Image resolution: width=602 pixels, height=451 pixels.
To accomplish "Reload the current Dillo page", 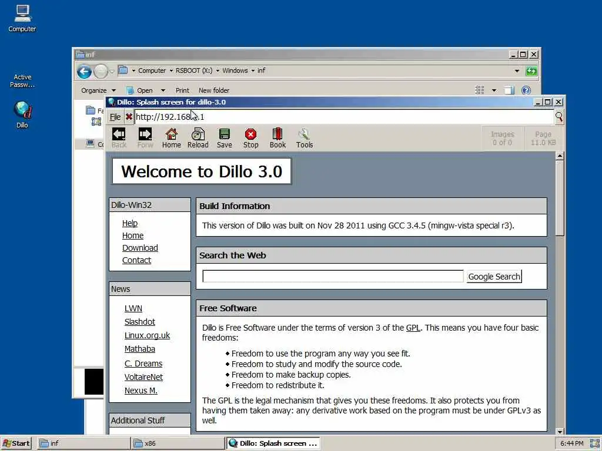I will click(x=198, y=138).
